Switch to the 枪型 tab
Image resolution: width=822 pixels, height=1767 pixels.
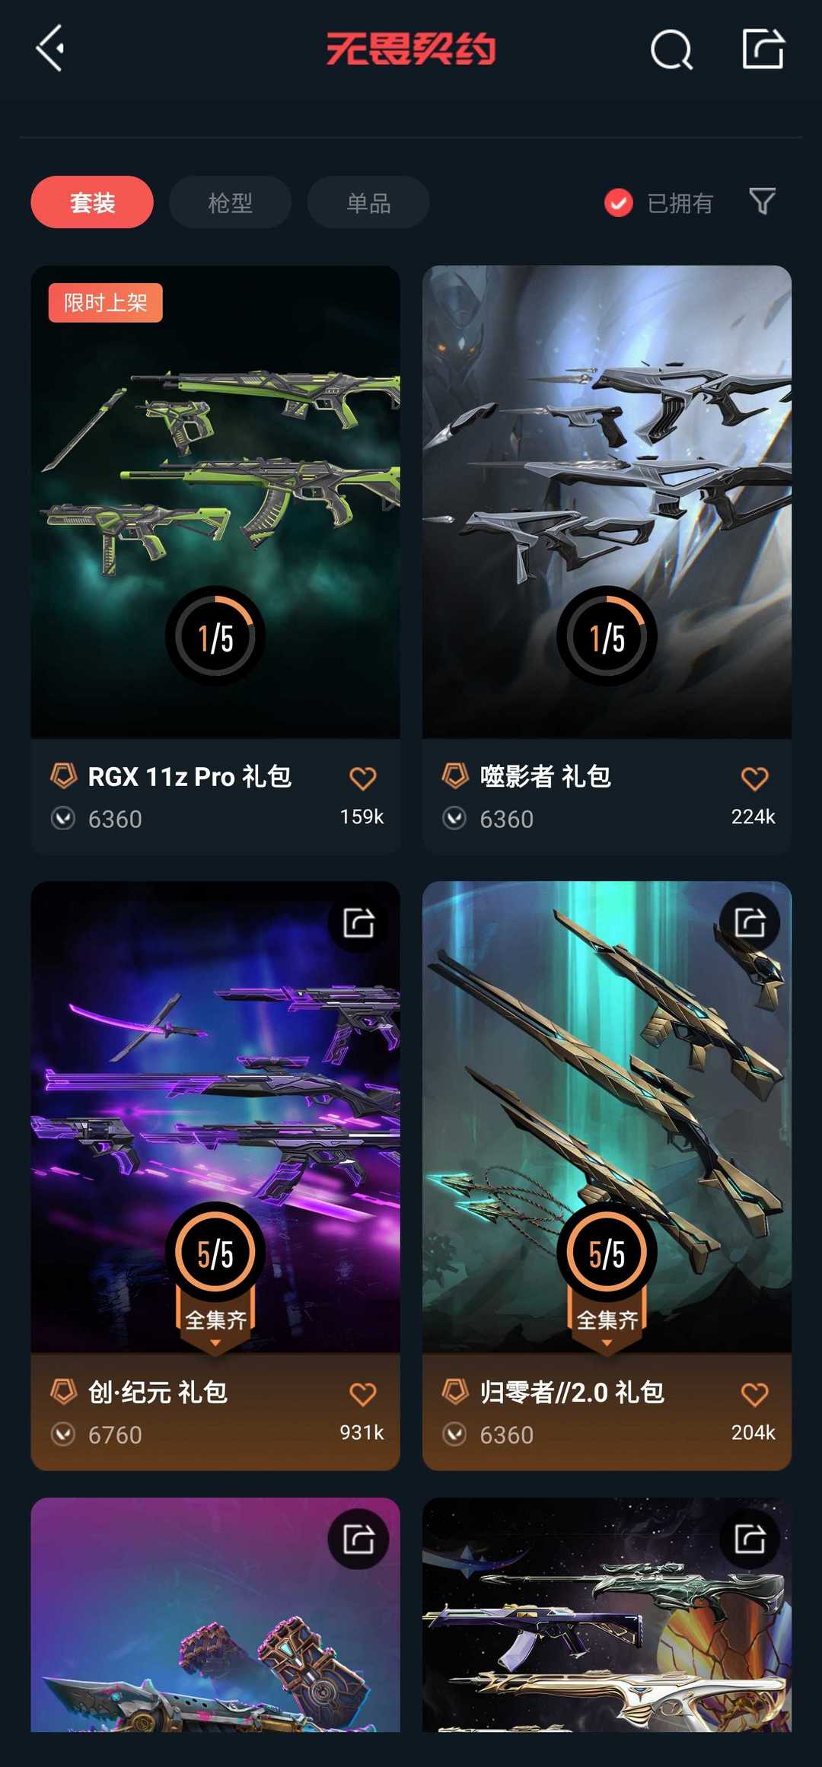click(230, 202)
